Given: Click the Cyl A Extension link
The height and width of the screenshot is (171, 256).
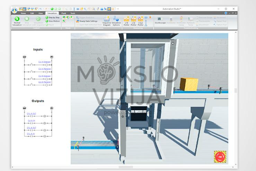Looking at the screenshot, I should 45,62.
